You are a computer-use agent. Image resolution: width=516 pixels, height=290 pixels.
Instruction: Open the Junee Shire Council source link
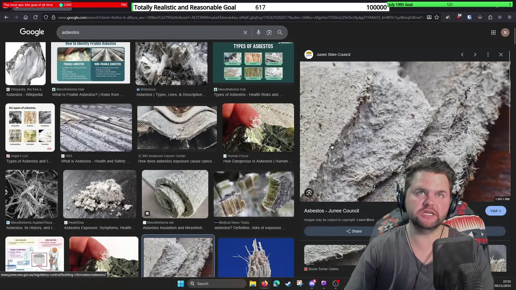point(333,54)
